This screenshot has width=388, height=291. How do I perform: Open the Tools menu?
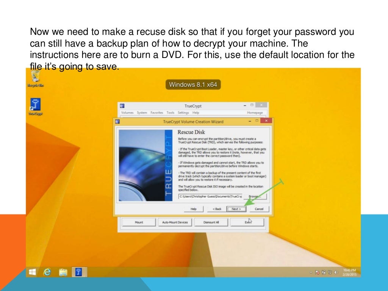(x=171, y=113)
